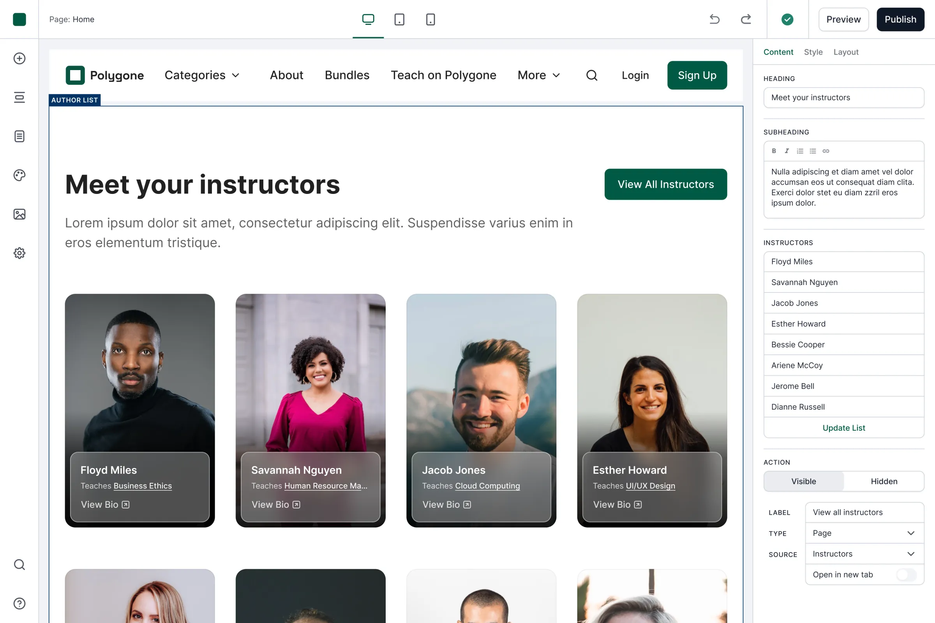Select Savannah Nguyen in instructors list
The image size is (935, 623).
(843, 282)
